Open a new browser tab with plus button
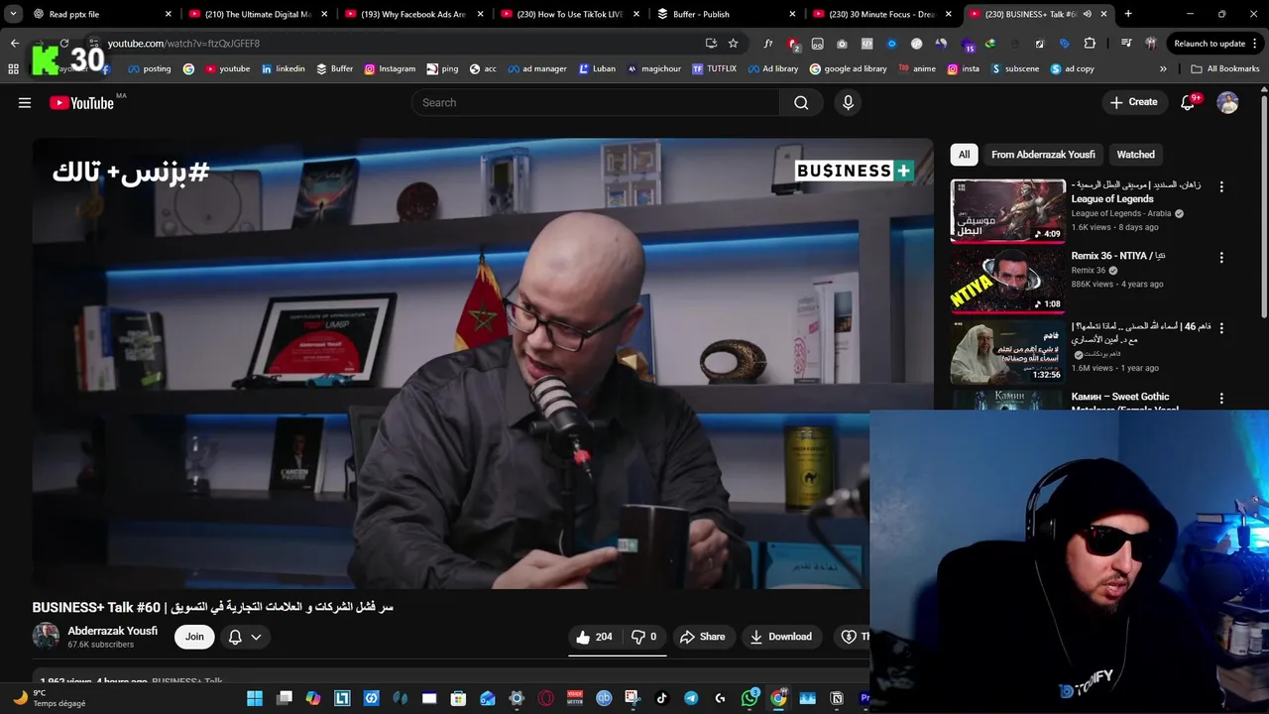The width and height of the screenshot is (1269, 714). [1128, 14]
